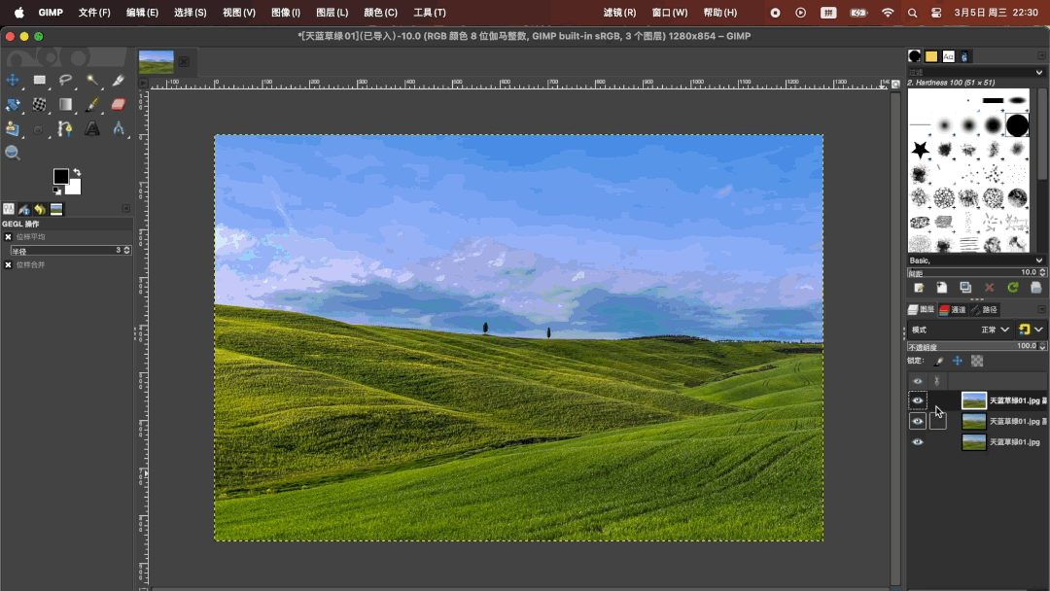Select the Eraser tool
Viewport: 1050px width, 591px height.
tap(118, 104)
